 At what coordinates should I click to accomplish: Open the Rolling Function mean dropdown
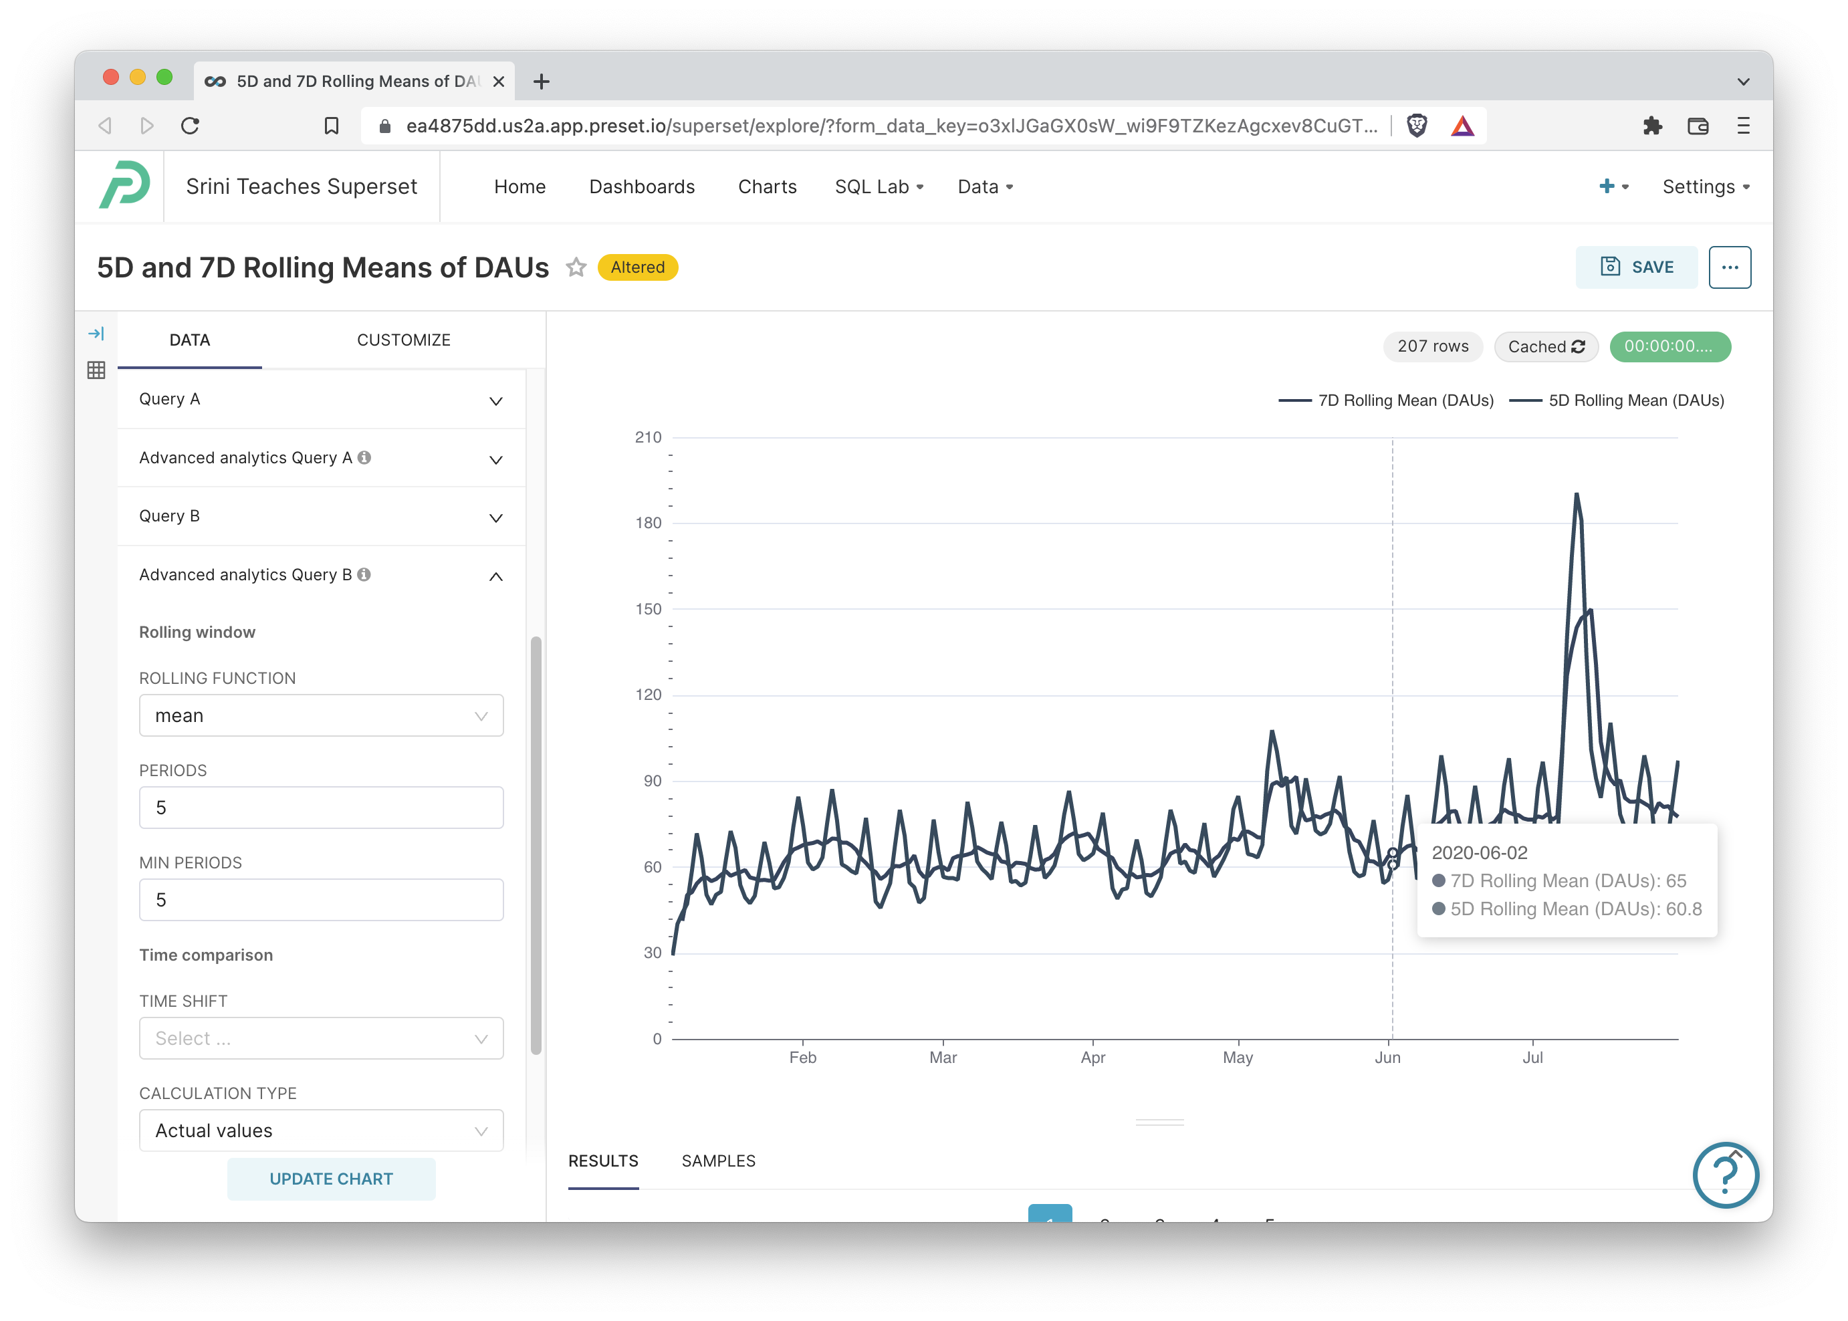click(322, 716)
